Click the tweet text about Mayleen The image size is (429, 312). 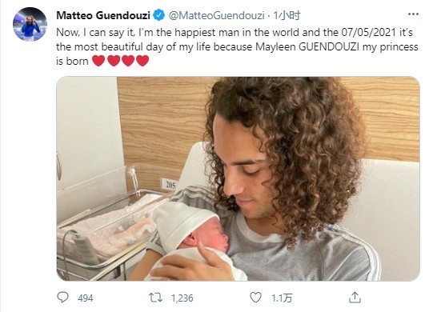coord(237,46)
